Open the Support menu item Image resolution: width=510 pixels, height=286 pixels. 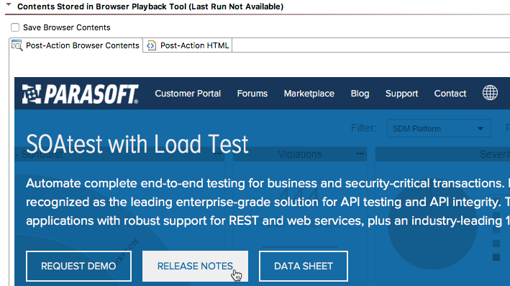[x=401, y=94]
